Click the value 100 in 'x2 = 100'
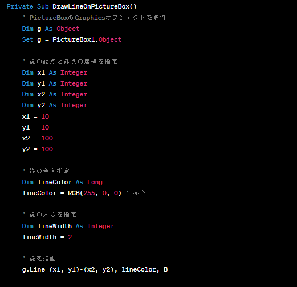297x287 pixels. [x=47, y=138]
